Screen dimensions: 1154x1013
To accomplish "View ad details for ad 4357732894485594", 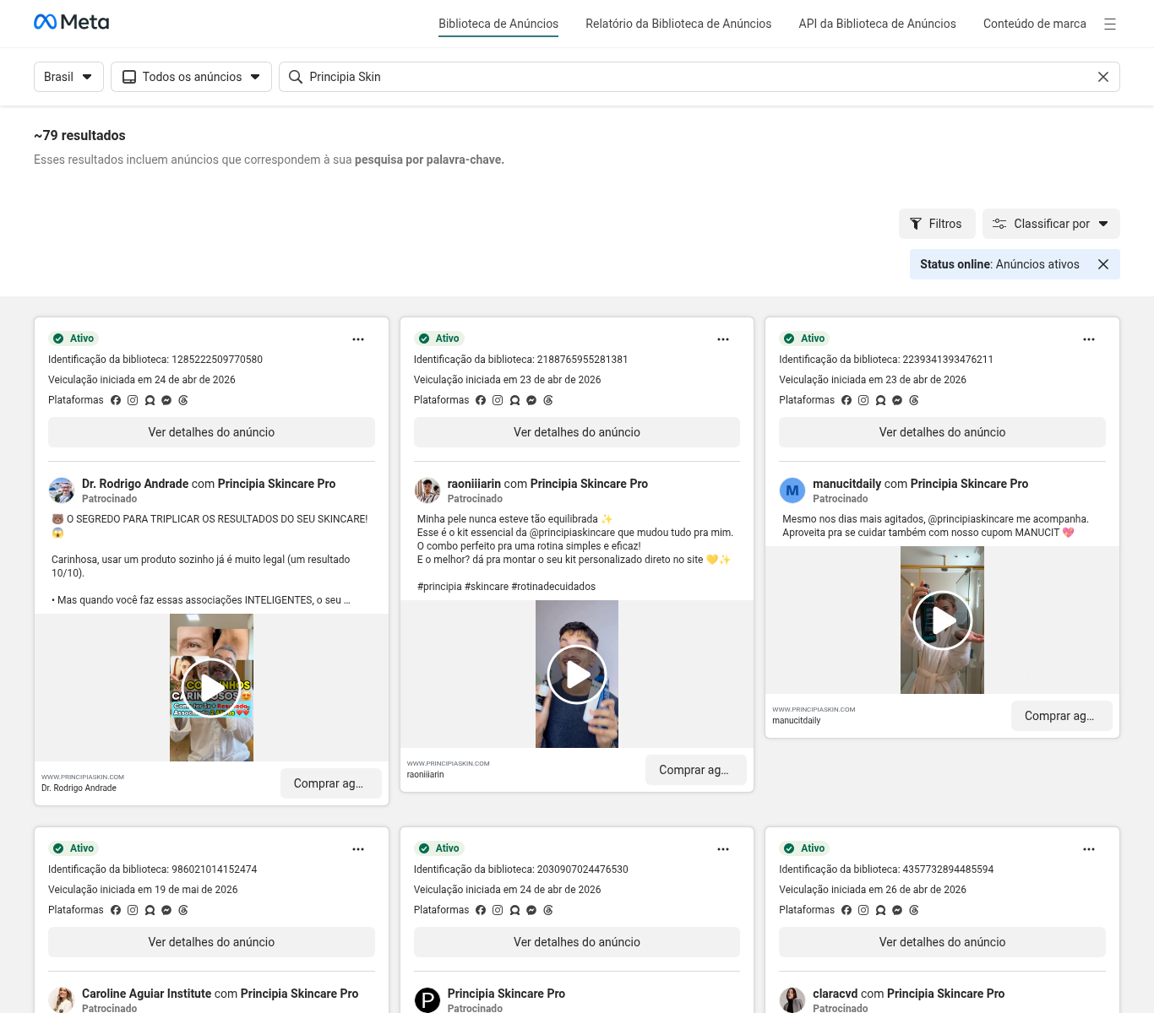I will point(942,942).
